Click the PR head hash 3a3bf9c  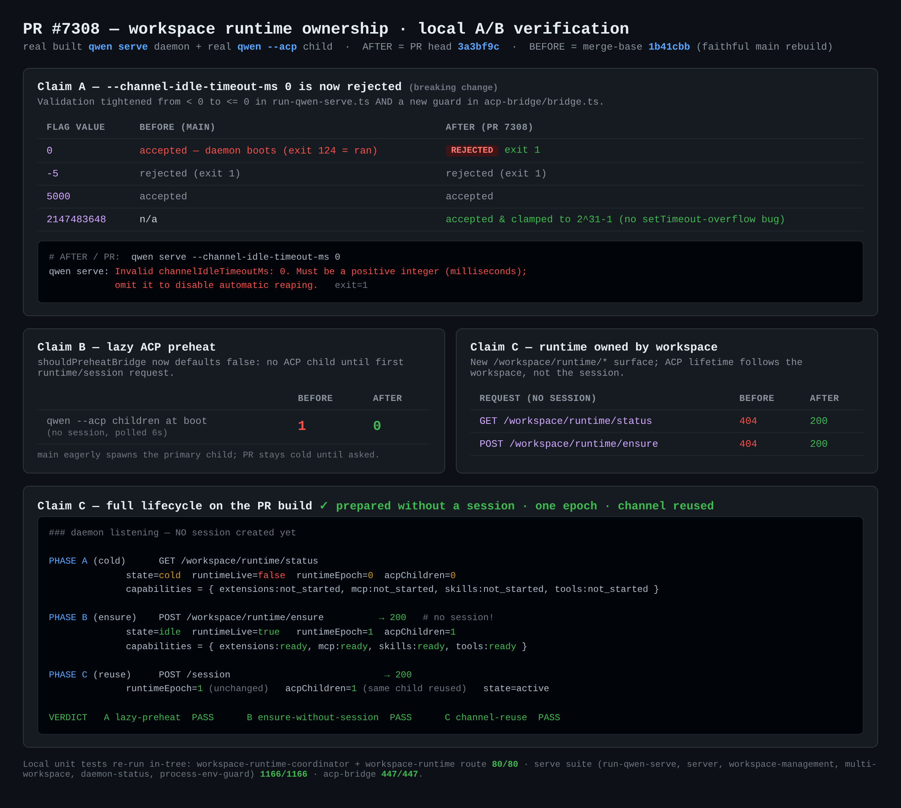pyautogui.click(x=478, y=47)
